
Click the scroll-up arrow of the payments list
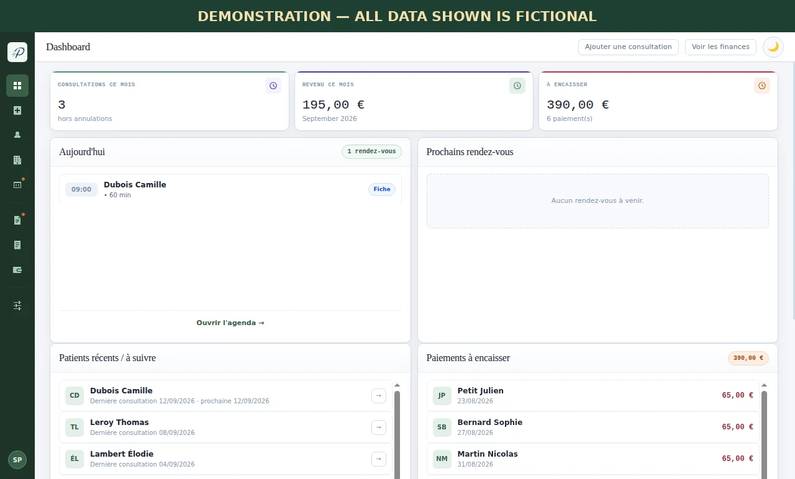(x=765, y=385)
